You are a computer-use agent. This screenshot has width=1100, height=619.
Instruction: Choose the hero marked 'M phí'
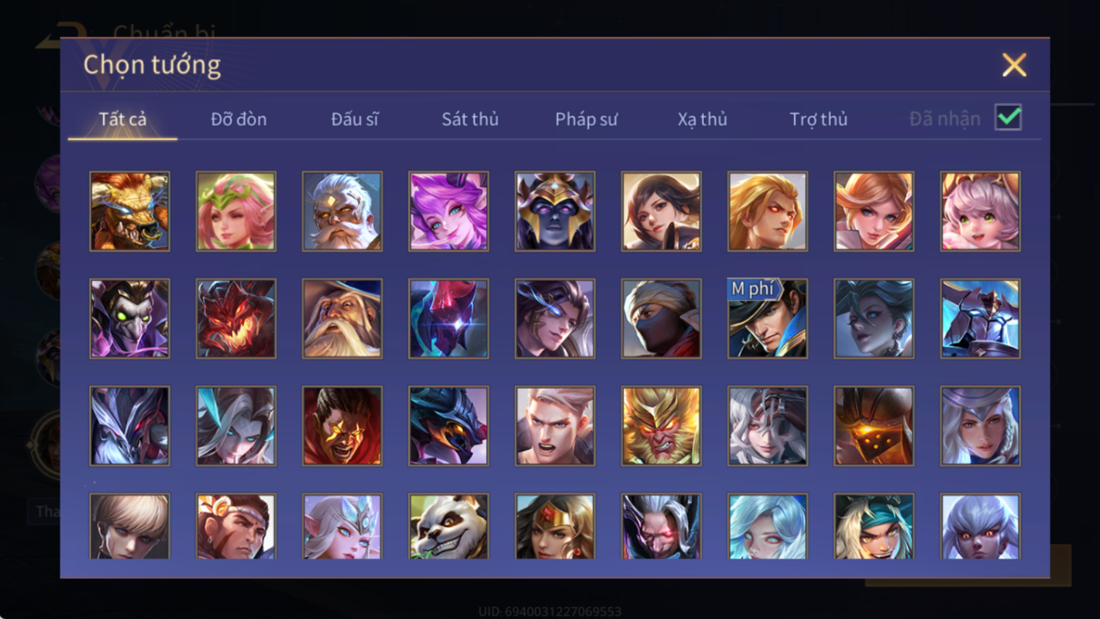pos(767,318)
